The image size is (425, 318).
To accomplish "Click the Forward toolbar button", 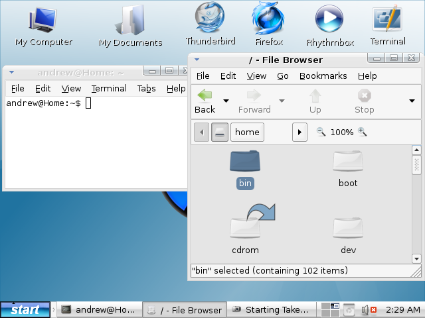I will [254, 101].
